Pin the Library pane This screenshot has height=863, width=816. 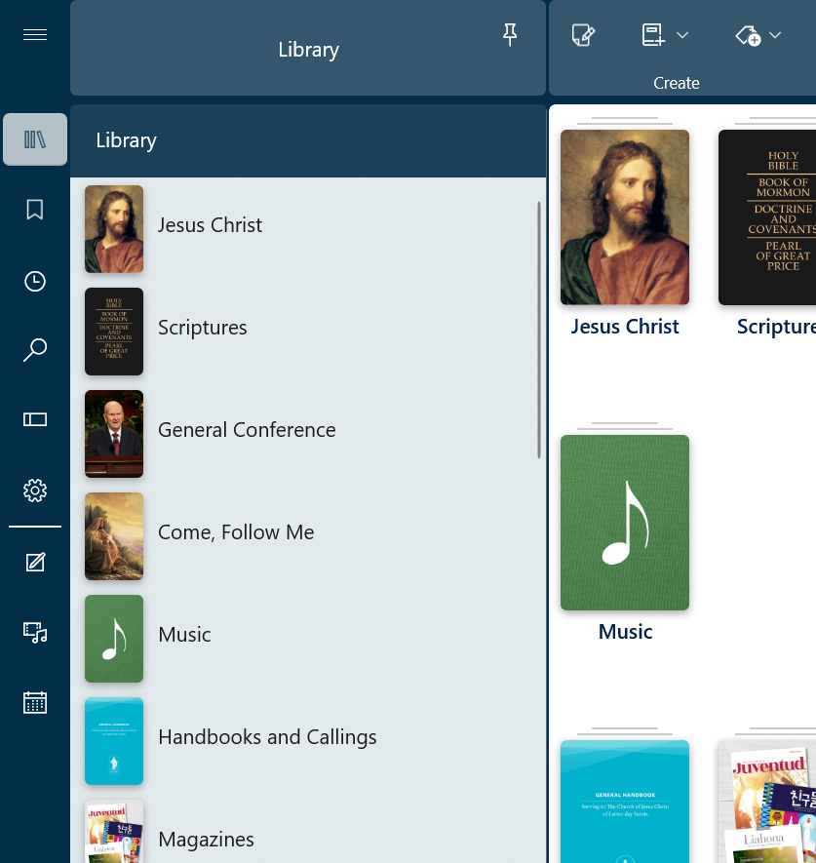tap(510, 35)
